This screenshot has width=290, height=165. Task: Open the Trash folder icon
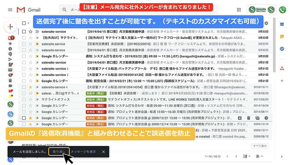pos(10,80)
